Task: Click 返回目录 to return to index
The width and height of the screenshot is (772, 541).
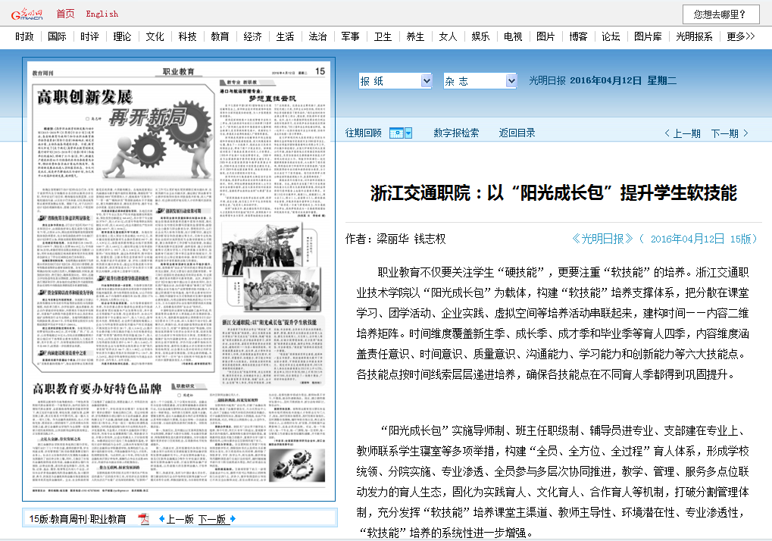Action: coord(517,133)
